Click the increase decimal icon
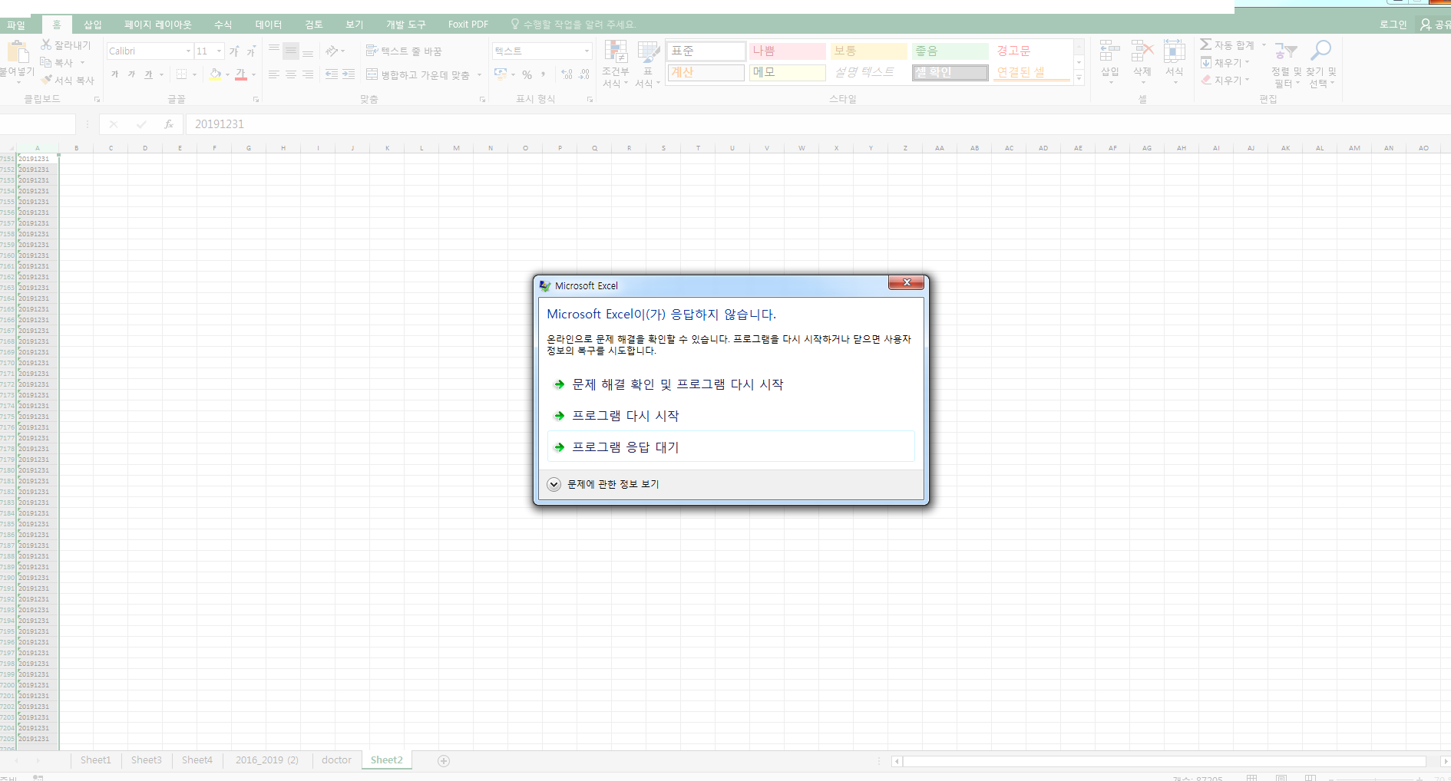Viewport: 1451px width, 781px height. pos(567,74)
